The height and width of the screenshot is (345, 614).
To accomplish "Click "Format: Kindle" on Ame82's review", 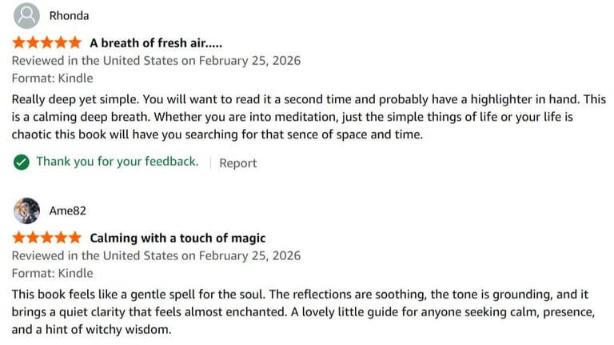I will click(52, 274).
